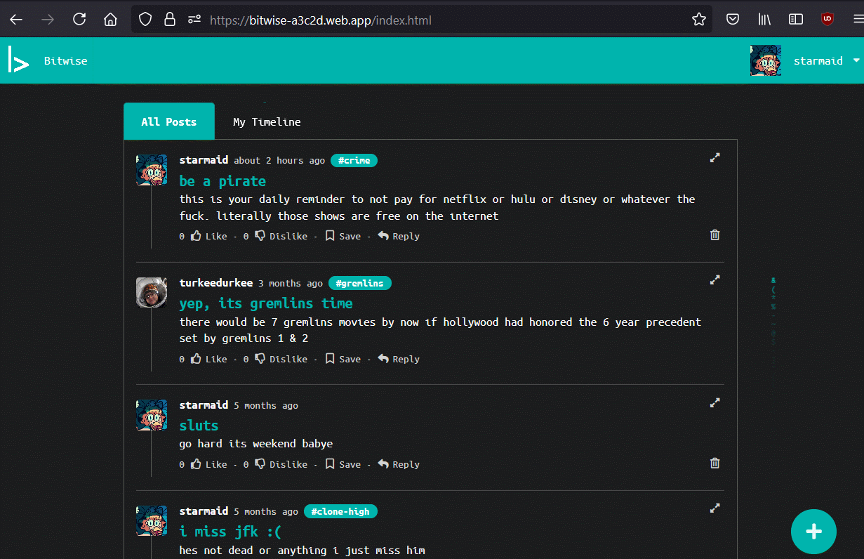Reply to the gremlins time post
The image size is (864, 559).
point(399,359)
